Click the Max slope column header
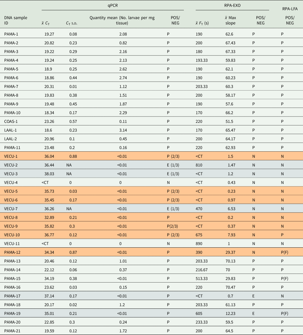 click(231, 20)
